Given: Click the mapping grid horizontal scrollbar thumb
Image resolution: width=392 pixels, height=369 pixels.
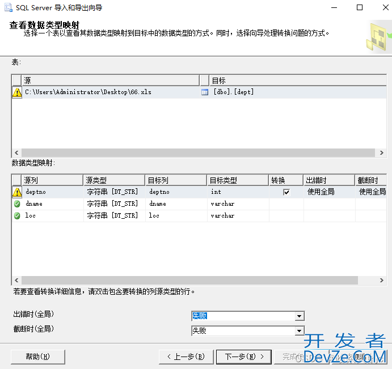Looking at the screenshot, I should coord(189,280).
